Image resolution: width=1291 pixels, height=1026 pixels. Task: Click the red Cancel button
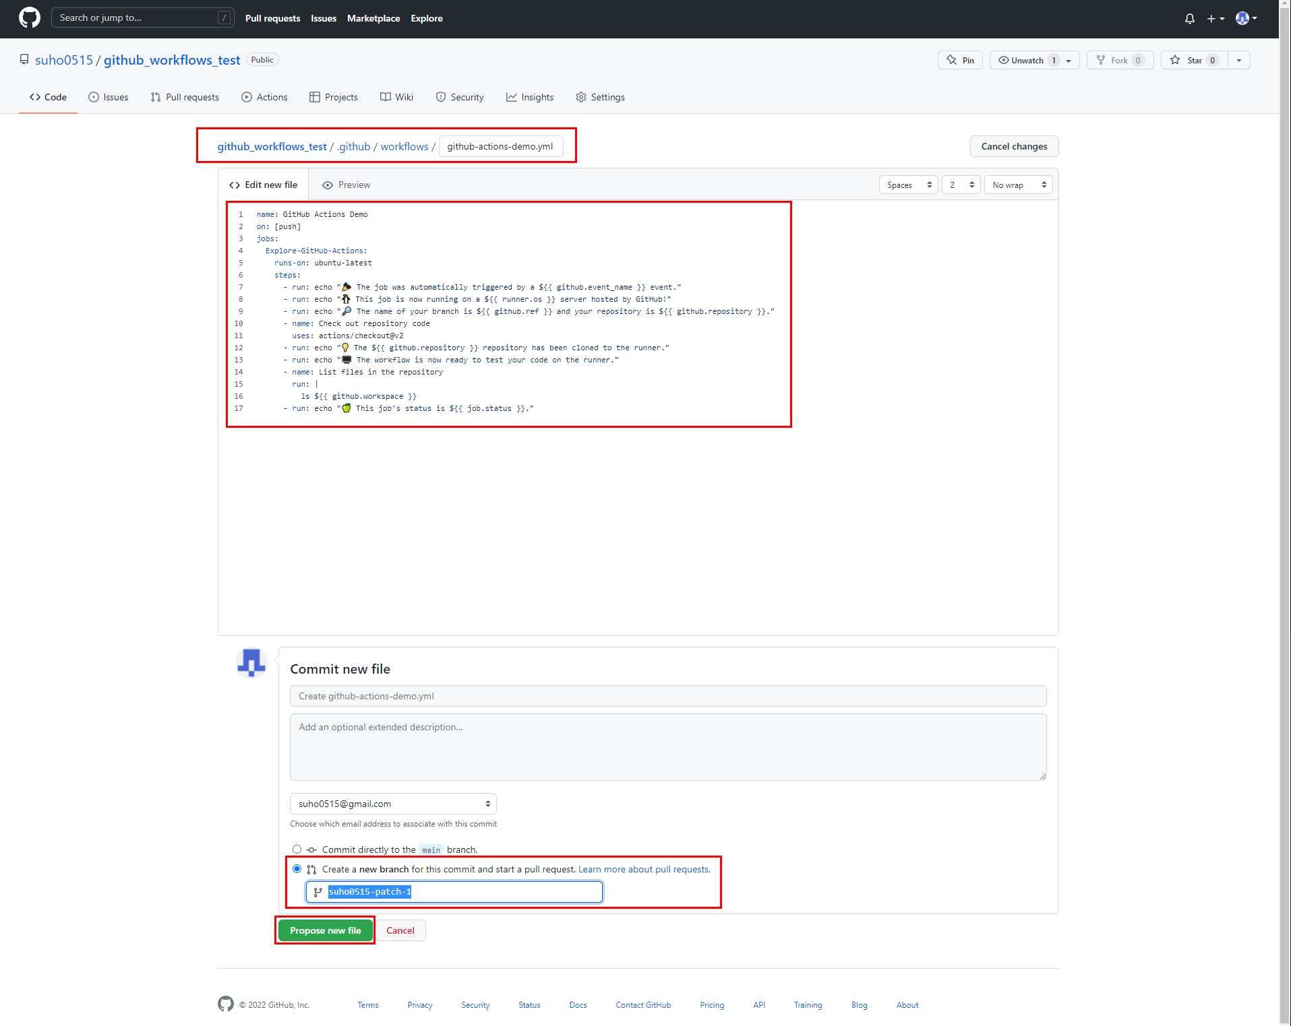tap(400, 930)
